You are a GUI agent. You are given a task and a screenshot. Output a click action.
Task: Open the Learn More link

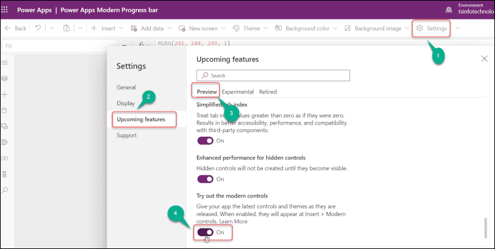233,221
